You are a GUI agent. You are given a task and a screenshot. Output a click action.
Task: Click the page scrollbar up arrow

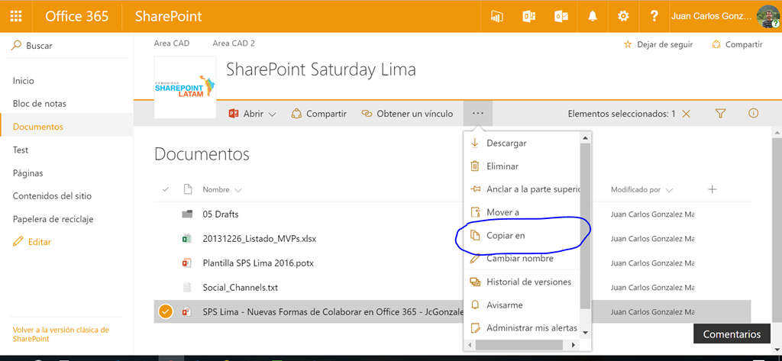click(776, 133)
